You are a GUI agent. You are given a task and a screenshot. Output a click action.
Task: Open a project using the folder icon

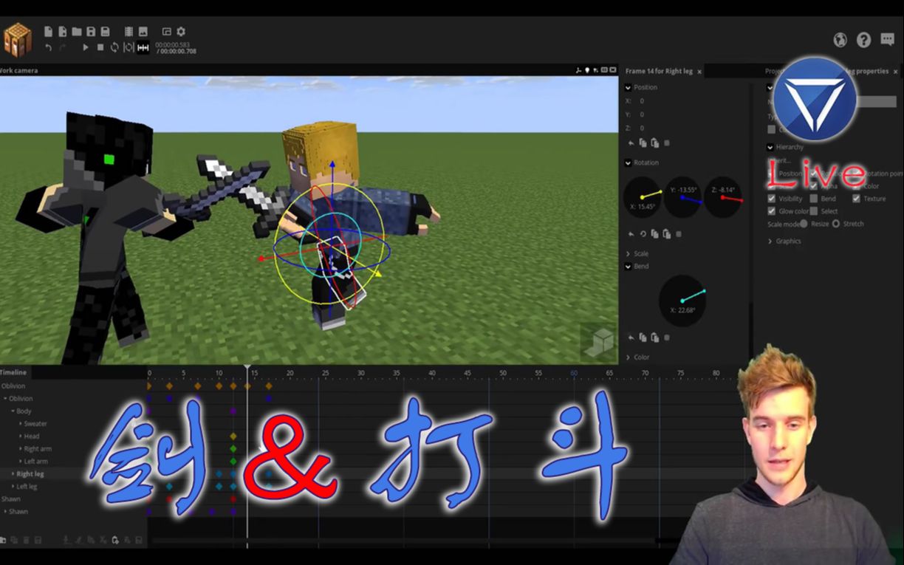(x=77, y=32)
